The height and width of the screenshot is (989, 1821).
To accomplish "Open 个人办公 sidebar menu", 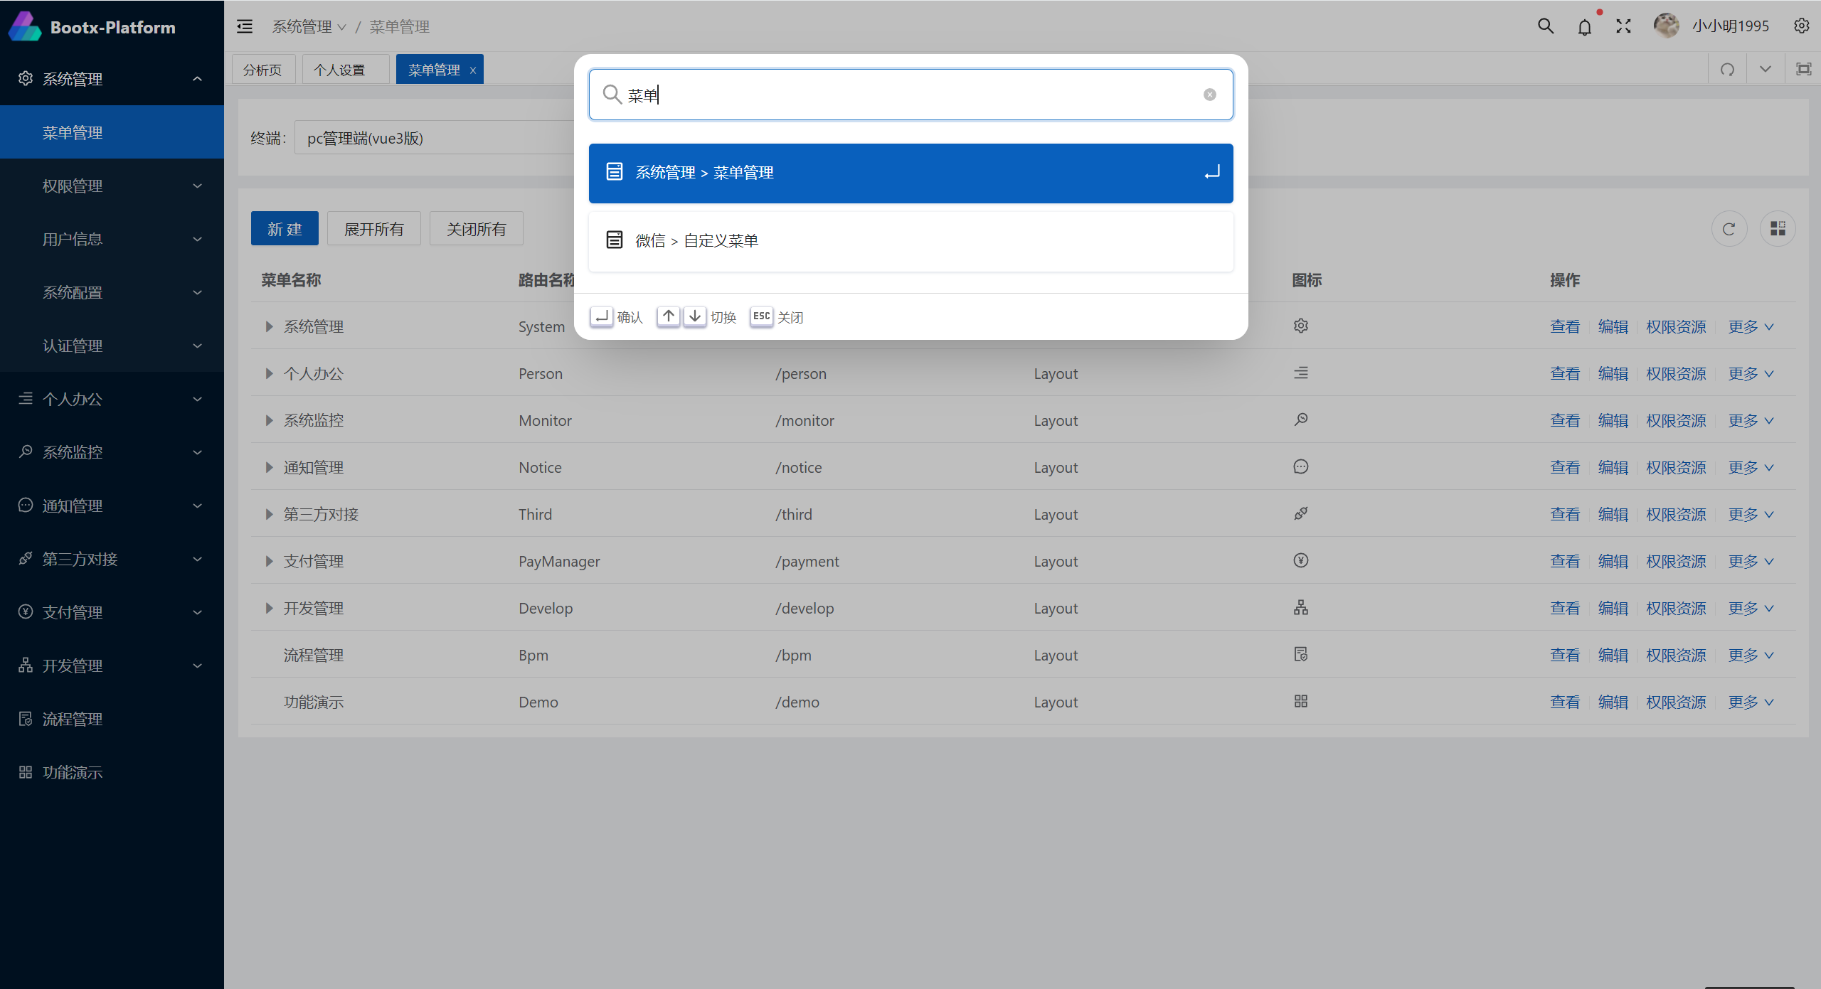I will click(x=112, y=400).
